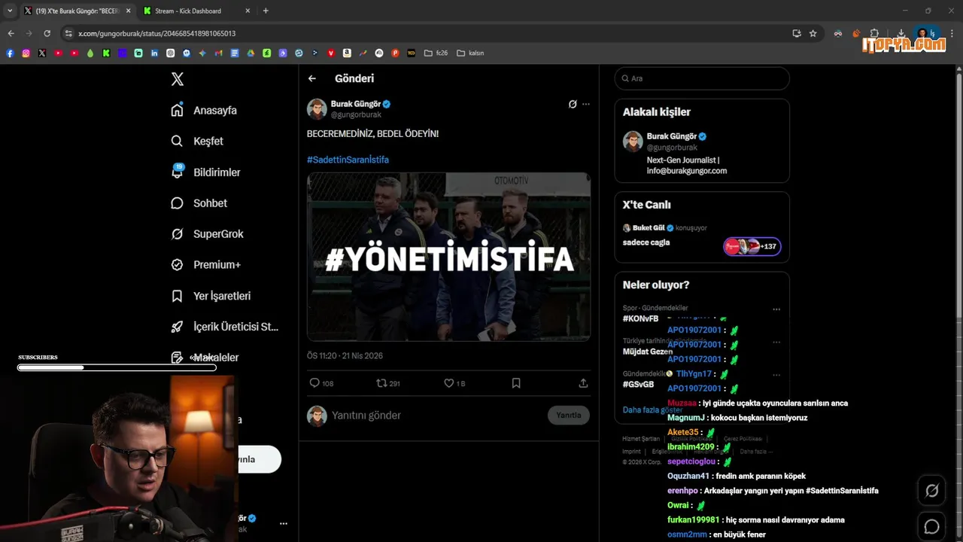Image resolution: width=963 pixels, height=542 pixels.
Task: Click the Yanıtla button
Action: tap(569, 415)
